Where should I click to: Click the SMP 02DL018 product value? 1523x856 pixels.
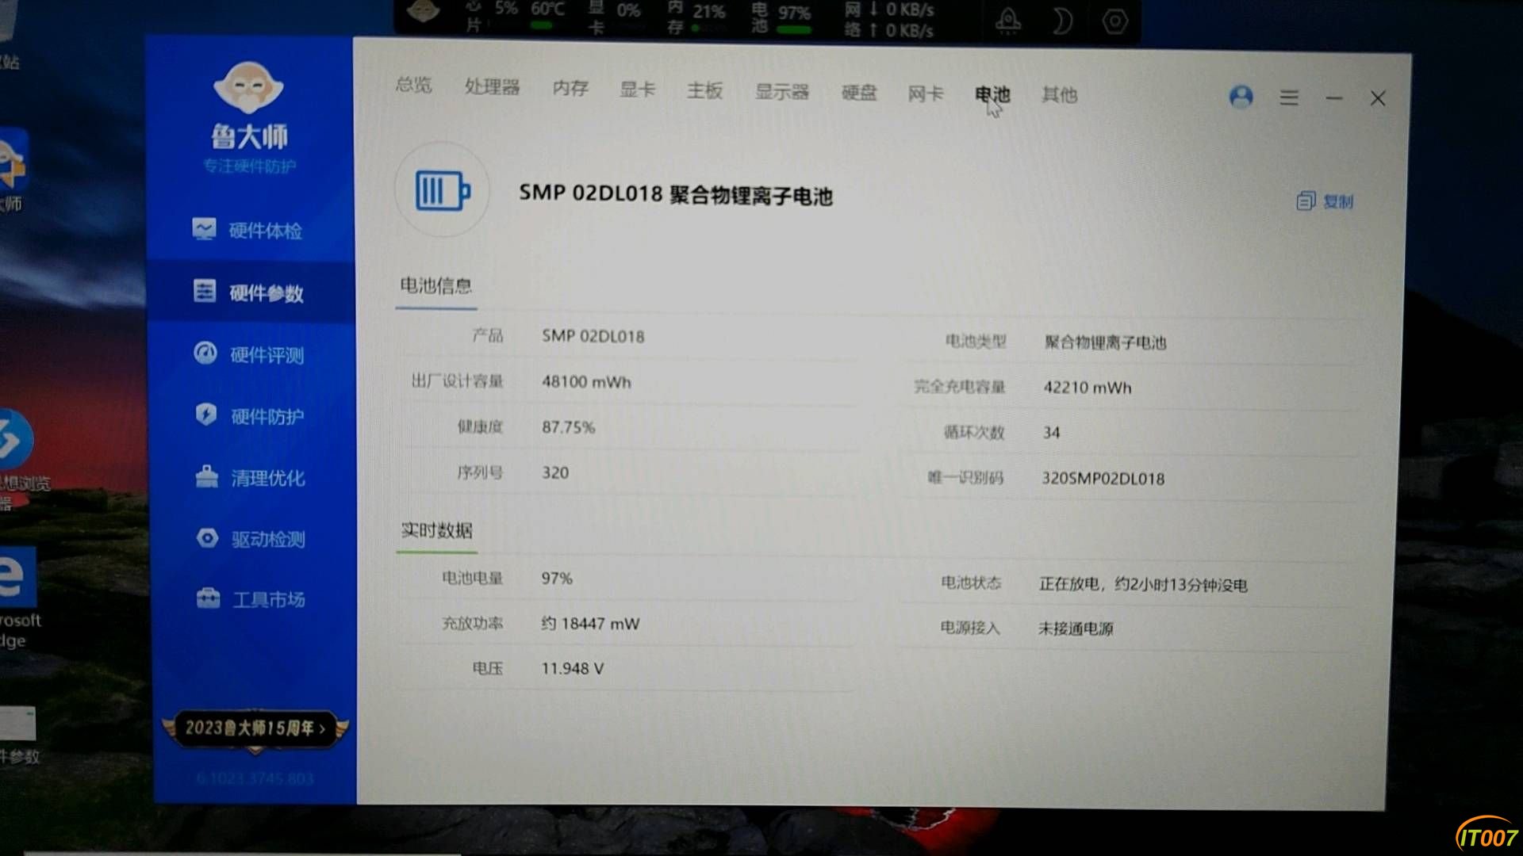point(593,336)
